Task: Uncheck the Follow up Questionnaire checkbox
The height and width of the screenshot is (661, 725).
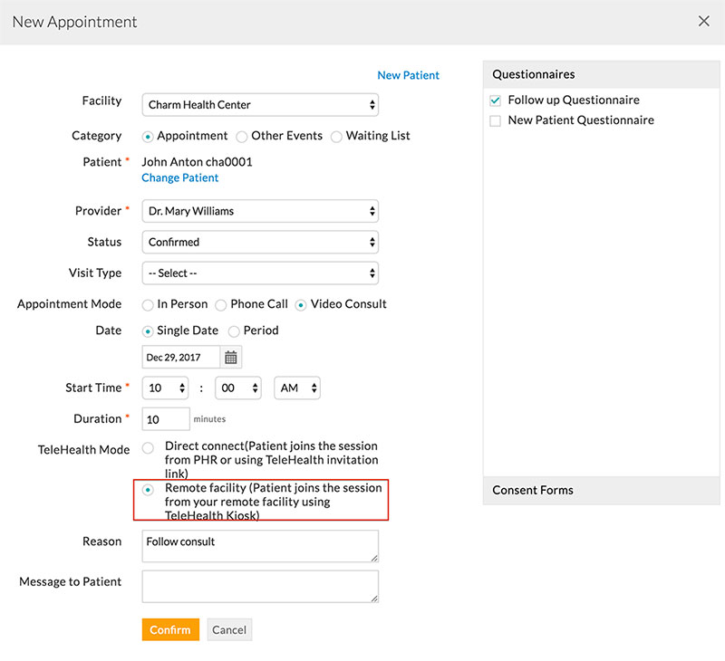Action: click(x=495, y=101)
